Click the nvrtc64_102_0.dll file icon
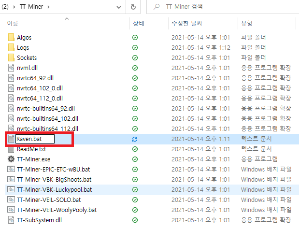 pos(11,88)
